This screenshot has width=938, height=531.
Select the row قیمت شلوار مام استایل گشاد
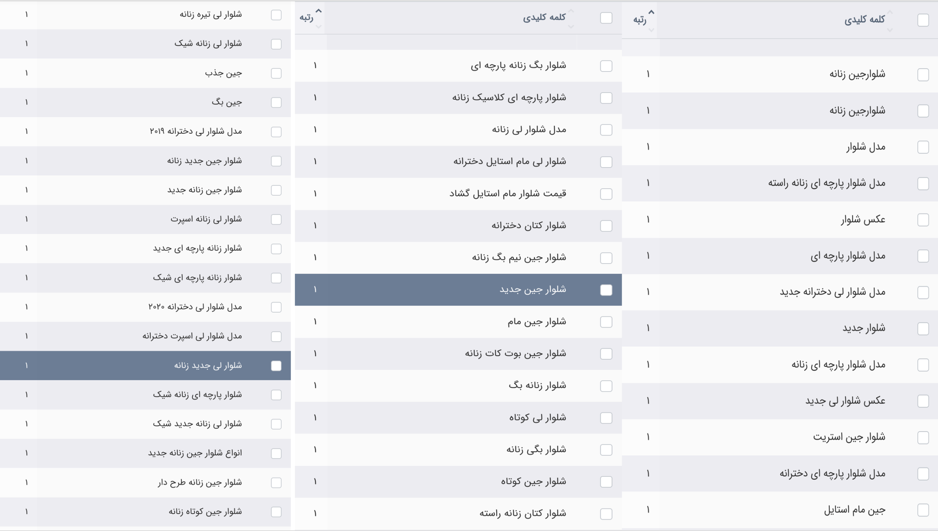(458, 193)
